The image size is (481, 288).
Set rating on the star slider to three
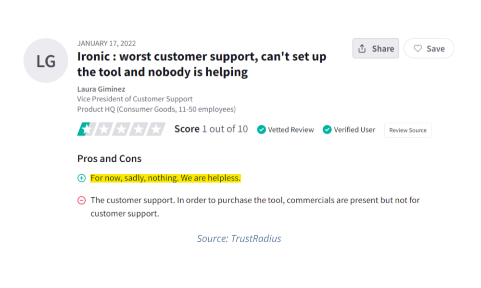[121, 129]
